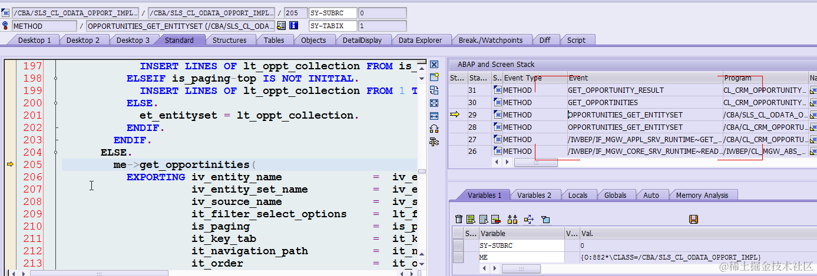The height and width of the screenshot is (276, 817).
Task: Open the Memory Analysis tab
Action: tap(702, 195)
